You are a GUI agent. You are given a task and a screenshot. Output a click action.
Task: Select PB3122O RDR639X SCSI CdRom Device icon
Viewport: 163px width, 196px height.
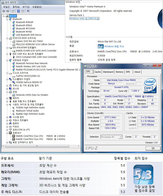(x=14, y=44)
